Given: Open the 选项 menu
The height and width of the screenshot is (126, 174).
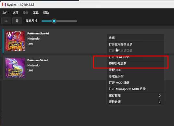Looking at the screenshot, I should (15, 13).
